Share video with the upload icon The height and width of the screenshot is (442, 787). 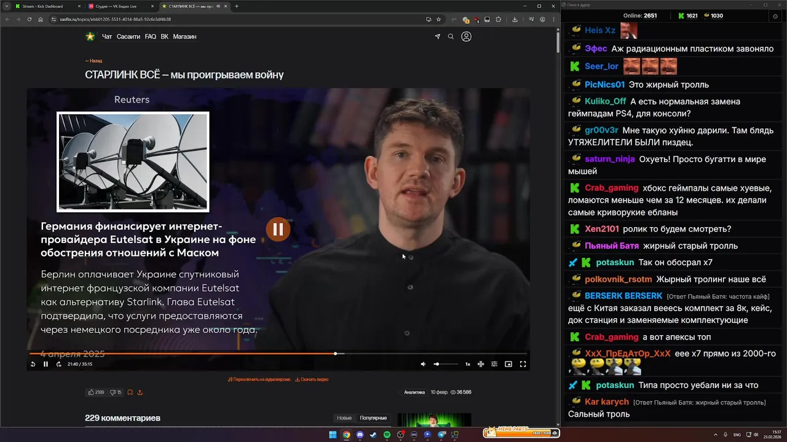140,392
